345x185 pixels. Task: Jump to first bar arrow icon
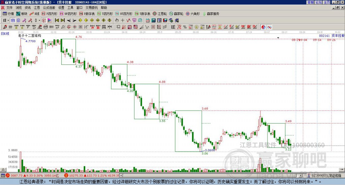[x=57, y=21]
